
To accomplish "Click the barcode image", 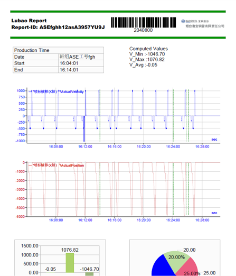I will click(143, 22).
